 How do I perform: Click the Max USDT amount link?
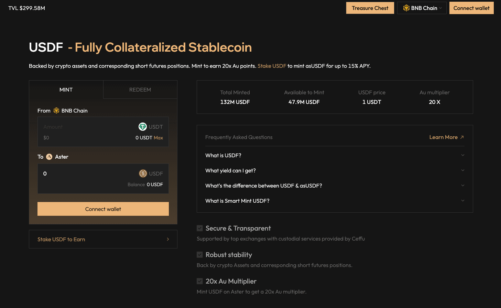click(x=159, y=138)
